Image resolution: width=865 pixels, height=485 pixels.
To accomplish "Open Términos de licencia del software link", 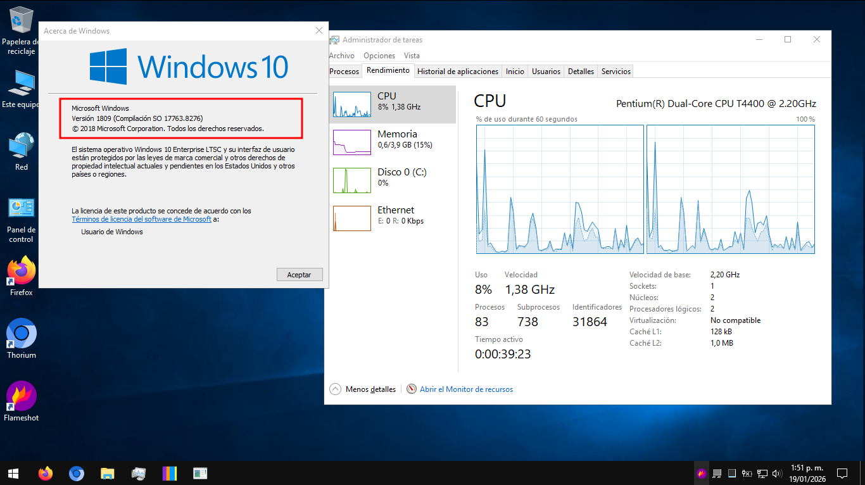I will point(141,219).
